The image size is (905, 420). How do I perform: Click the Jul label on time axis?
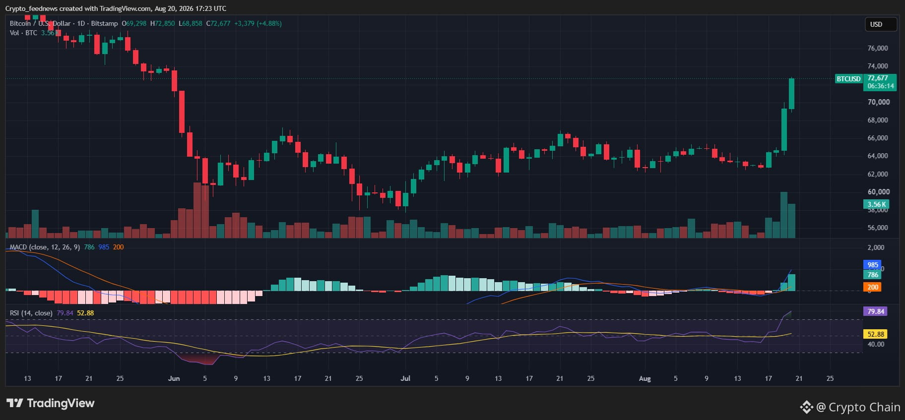(x=405, y=378)
